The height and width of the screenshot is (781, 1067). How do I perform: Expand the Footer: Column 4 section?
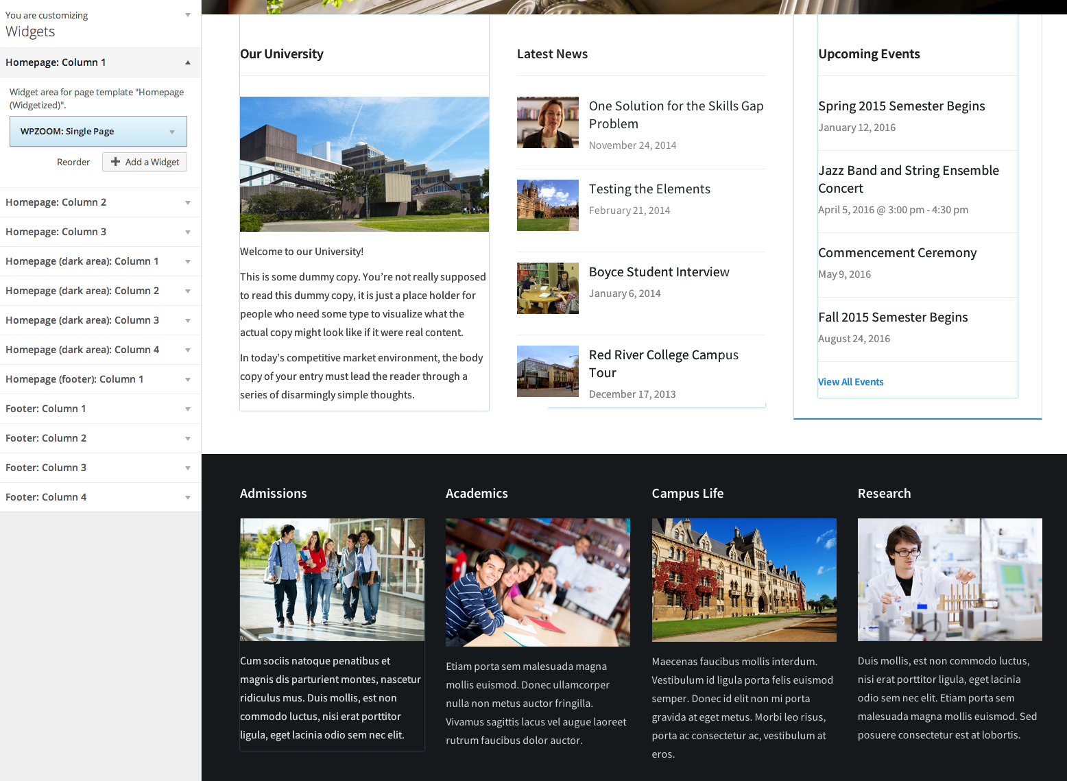[99, 497]
